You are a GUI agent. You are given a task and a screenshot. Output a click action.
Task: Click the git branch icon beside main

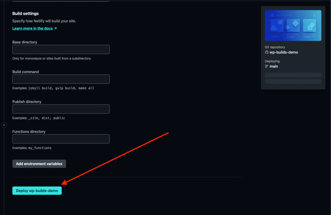point(267,66)
